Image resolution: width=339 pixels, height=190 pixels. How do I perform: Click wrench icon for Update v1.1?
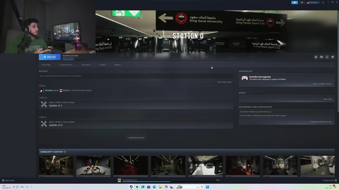(x=44, y=104)
